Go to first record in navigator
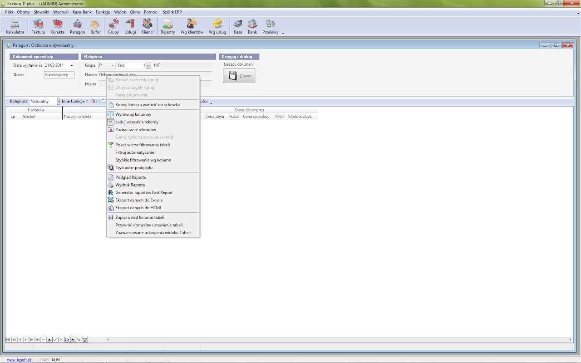This screenshot has height=363, width=581. tap(9, 339)
